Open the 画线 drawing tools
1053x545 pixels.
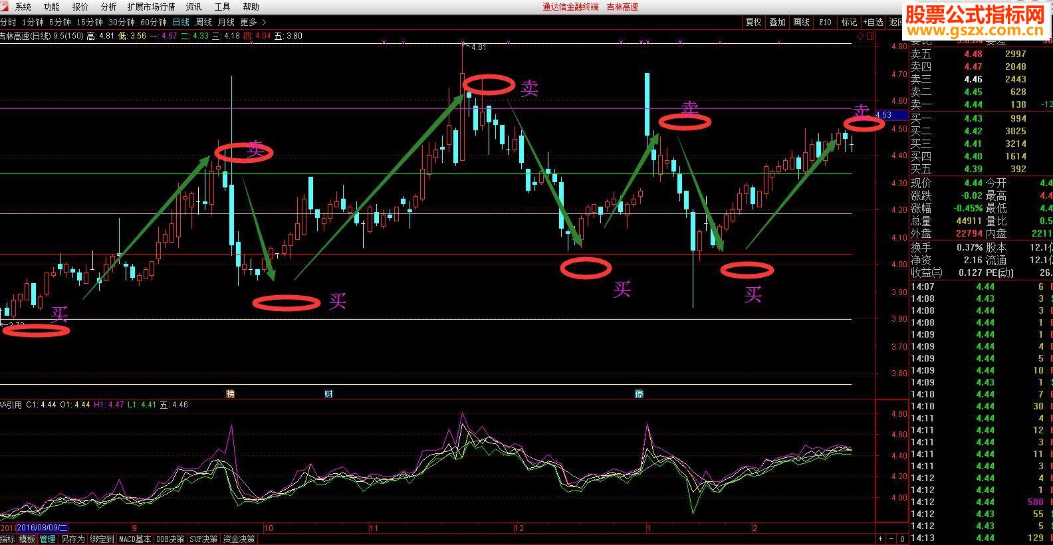801,22
